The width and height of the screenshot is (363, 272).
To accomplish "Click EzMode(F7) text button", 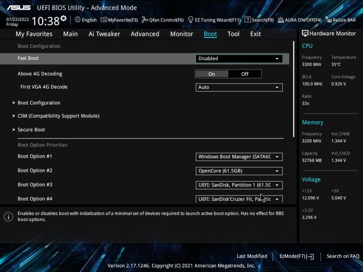I will point(293,256).
